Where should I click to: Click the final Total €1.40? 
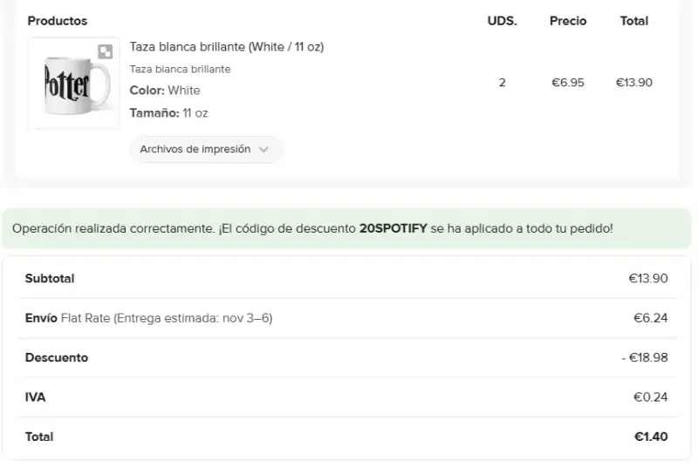click(651, 437)
